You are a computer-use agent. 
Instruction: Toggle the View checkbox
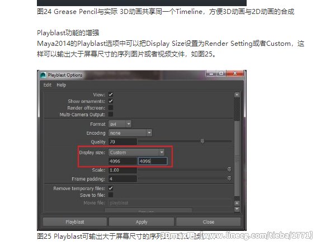[111, 94]
